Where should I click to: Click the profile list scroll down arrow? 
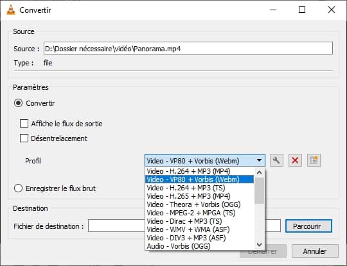tap(259, 245)
